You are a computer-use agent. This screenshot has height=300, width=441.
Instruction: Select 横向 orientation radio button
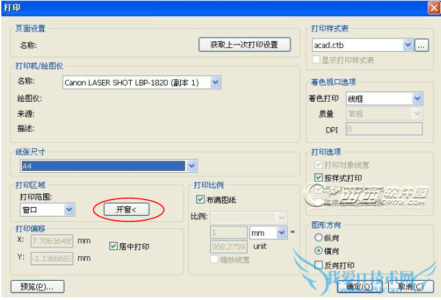pyautogui.click(x=318, y=250)
